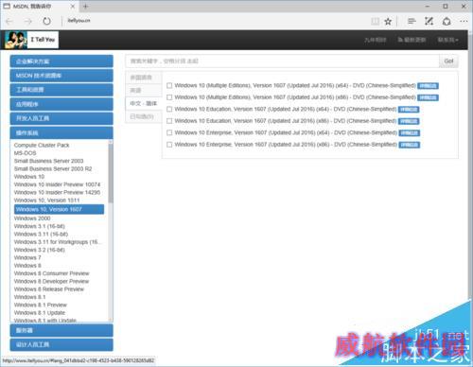Image resolution: width=473 pixels, height=367 pixels.
Task: Open a new tab plus button
Action: [x=85, y=6]
